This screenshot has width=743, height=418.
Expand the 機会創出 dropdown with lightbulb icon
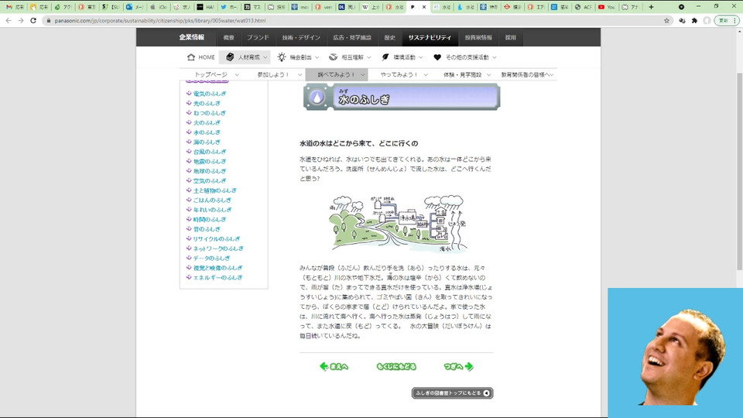(x=298, y=57)
